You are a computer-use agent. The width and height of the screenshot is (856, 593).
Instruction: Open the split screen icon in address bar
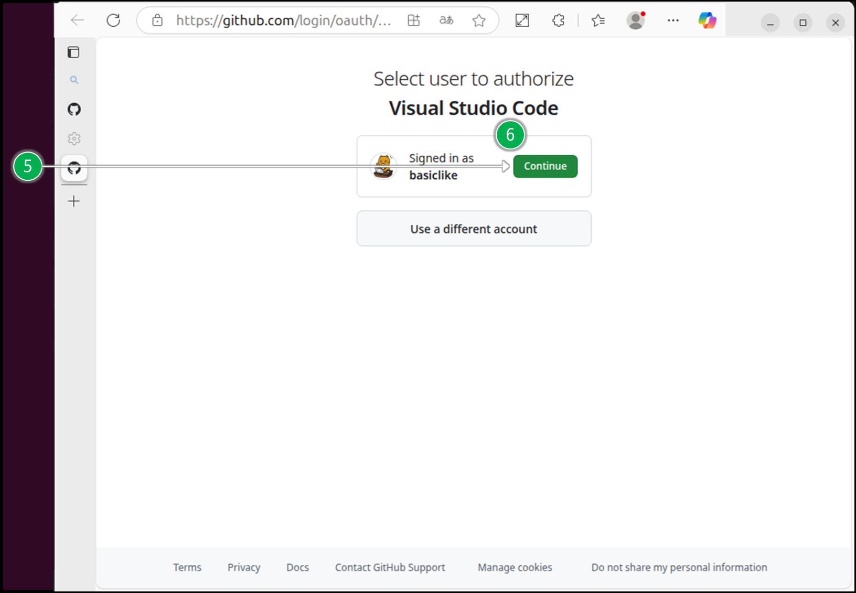pyautogui.click(x=414, y=20)
